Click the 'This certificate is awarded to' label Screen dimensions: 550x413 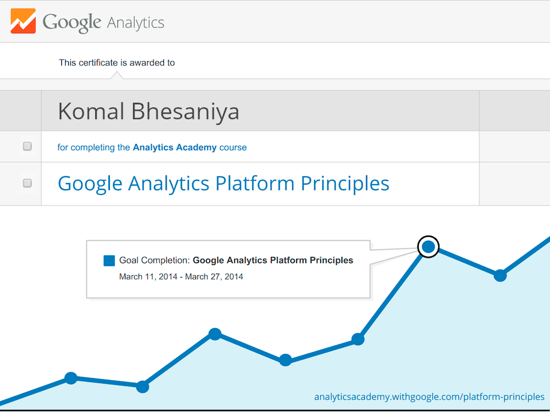click(x=117, y=63)
